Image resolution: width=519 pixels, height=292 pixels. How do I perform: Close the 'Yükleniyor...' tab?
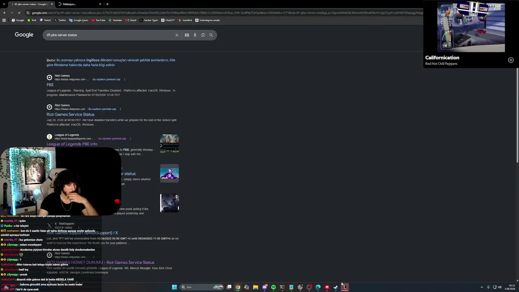point(101,4)
